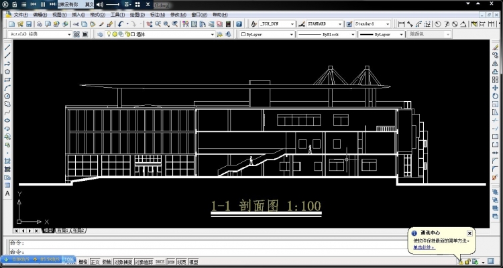Switch to the 布局1 layout tab
The image size is (503, 268).
click(62, 230)
